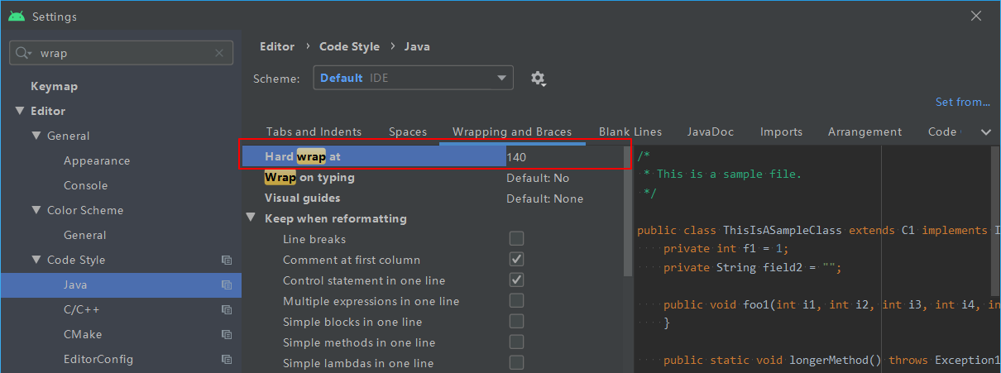Enable Simple methods in one line

(x=516, y=342)
